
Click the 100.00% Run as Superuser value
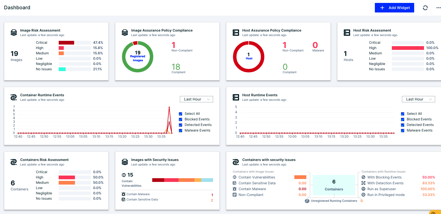click(428, 189)
